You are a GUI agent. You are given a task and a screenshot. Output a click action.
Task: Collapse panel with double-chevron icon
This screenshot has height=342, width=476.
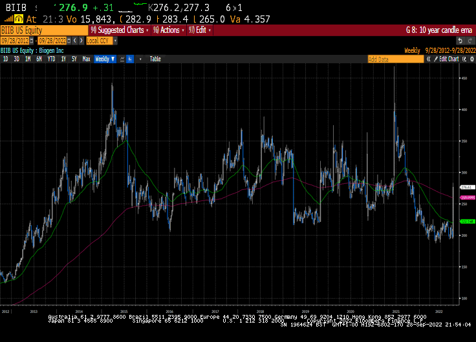tap(428, 59)
